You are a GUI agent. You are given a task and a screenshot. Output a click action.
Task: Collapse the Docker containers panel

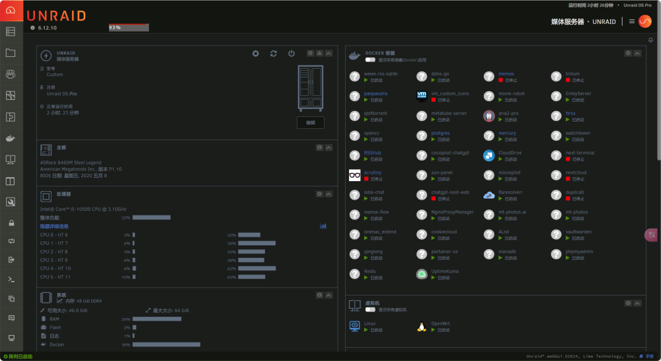point(637,53)
